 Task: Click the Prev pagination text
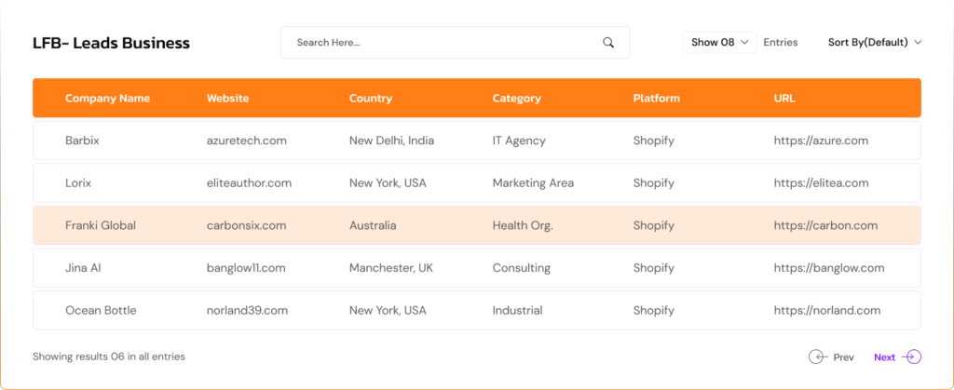(x=843, y=357)
